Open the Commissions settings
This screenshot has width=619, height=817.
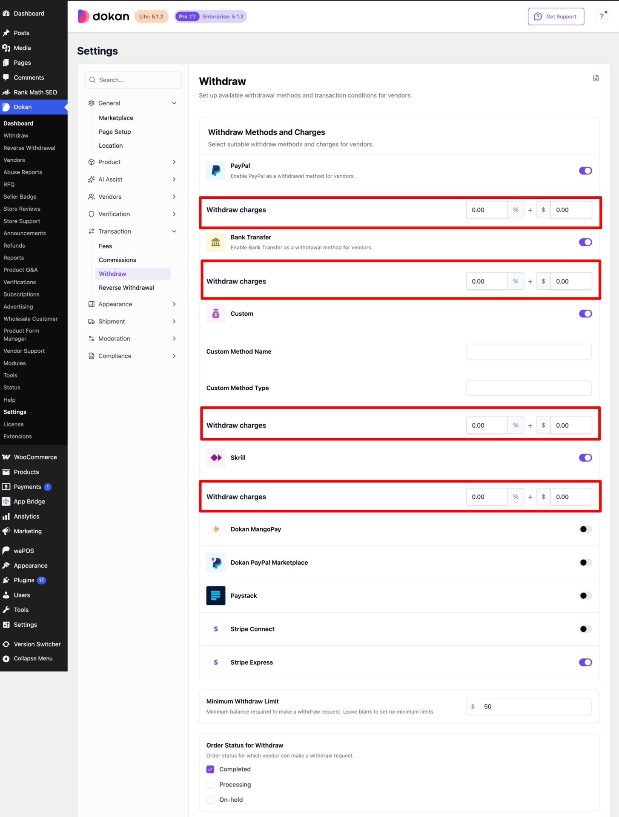117,260
